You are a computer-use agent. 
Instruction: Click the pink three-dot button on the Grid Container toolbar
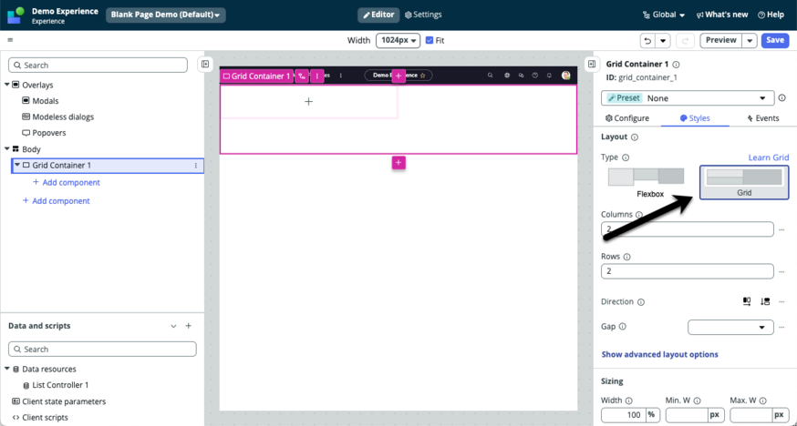point(317,76)
